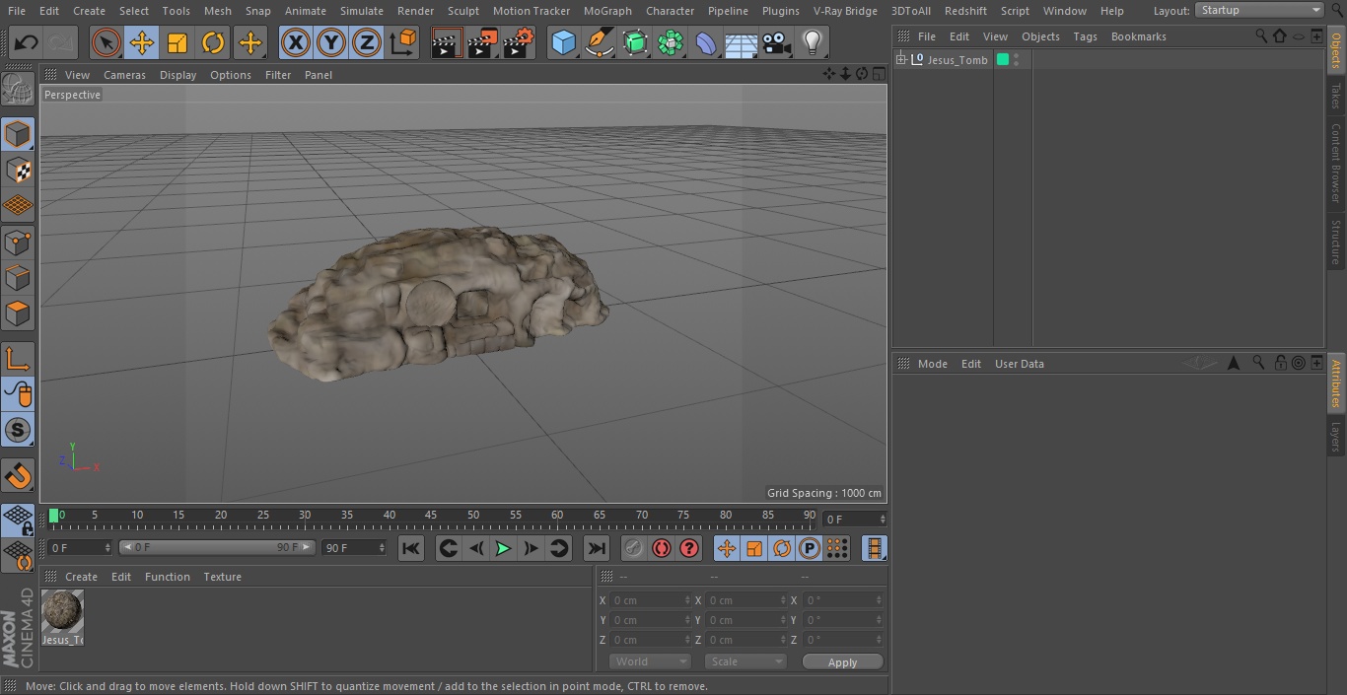Click the Jesus_Tomb layer color swatch
Screen dimensions: 1347x695
coord(1003,60)
